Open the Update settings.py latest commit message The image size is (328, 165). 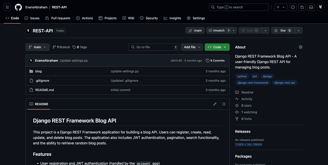coord(74,60)
